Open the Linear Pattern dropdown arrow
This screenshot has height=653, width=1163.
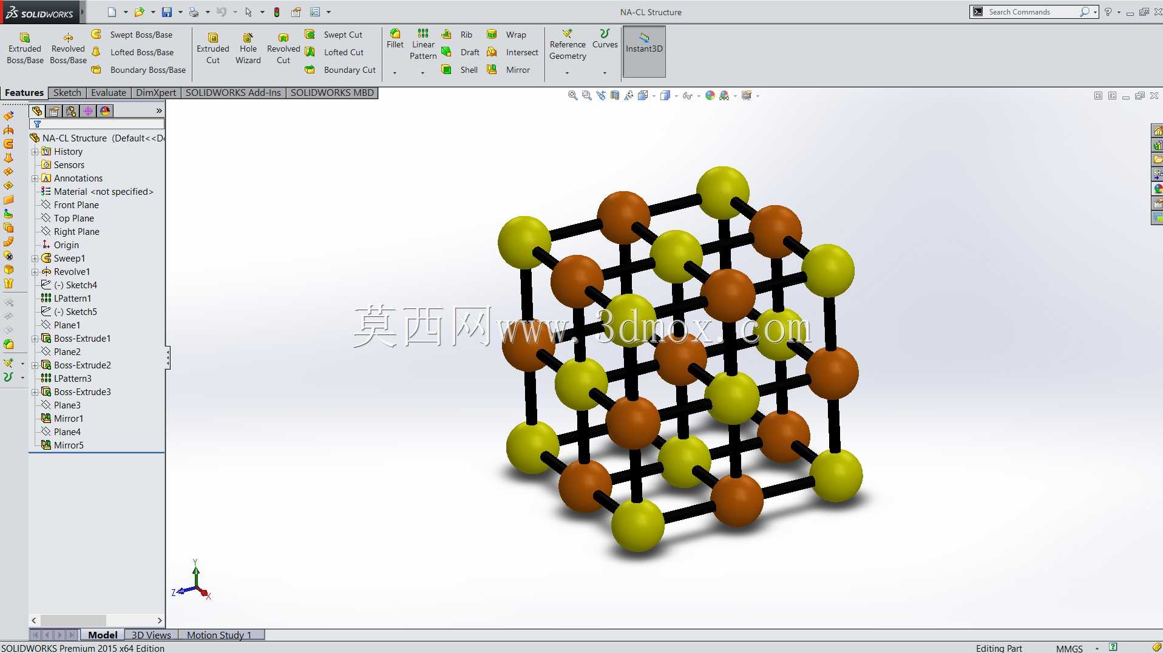pyautogui.click(x=423, y=73)
